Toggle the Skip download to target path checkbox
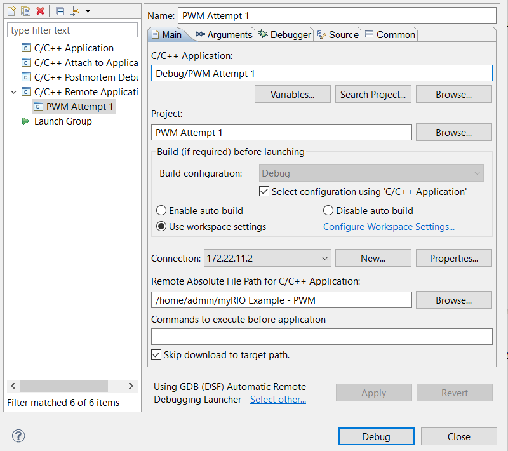The height and width of the screenshot is (451, 508). 156,355
